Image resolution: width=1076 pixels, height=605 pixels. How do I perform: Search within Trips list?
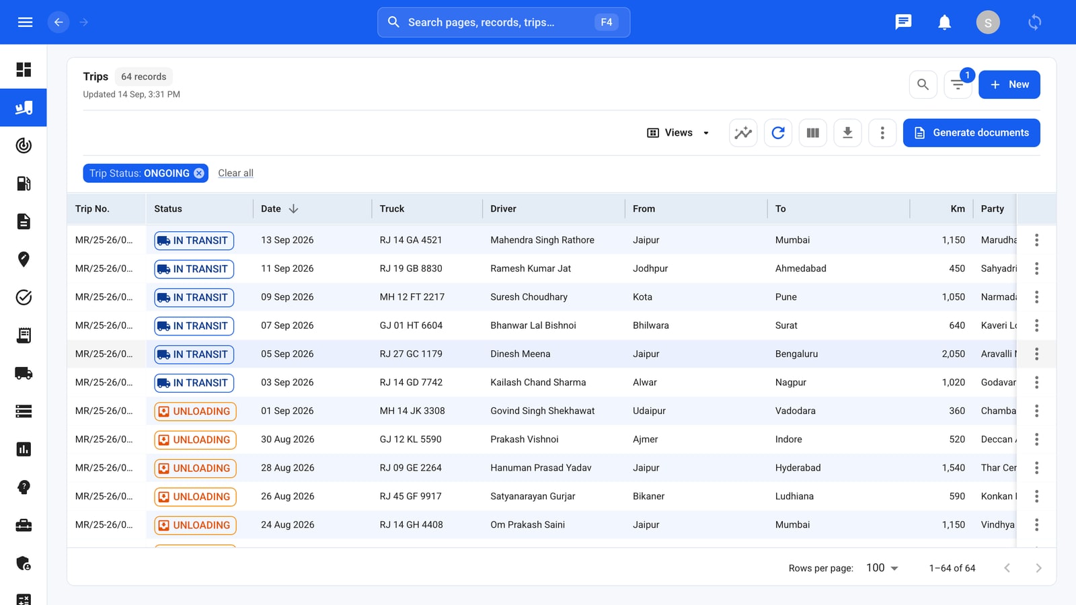pos(923,85)
